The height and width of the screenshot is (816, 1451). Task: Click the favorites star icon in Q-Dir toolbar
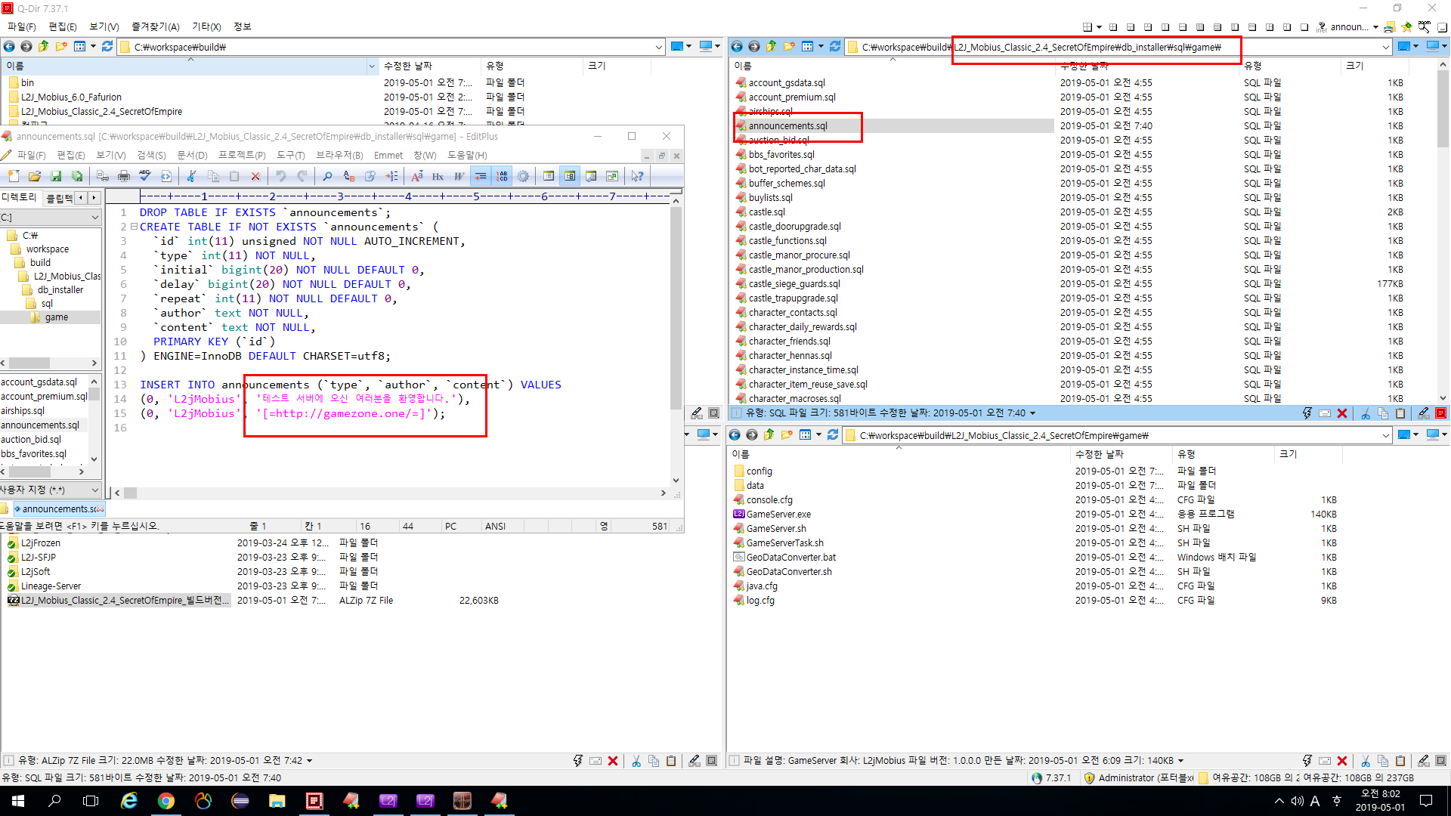(1406, 26)
